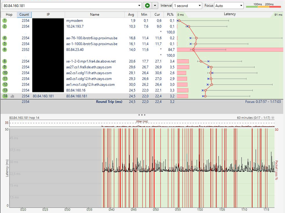Select hop 1 green circle icon
Viewport: 285px width, 213px height.
tap(5, 21)
